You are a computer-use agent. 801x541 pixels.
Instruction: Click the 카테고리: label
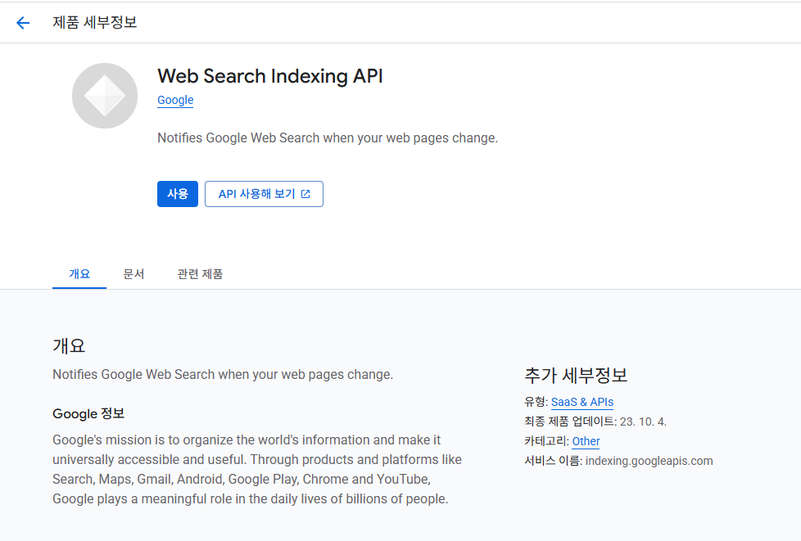(546, 441)
